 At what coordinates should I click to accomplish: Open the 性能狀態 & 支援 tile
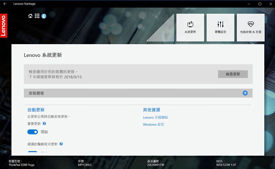click(x=251, y=27)
